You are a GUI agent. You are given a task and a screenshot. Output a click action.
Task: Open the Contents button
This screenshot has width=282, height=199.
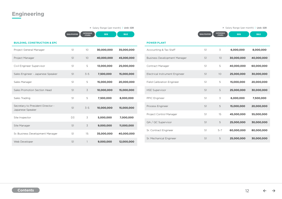[x=26, y=190]
